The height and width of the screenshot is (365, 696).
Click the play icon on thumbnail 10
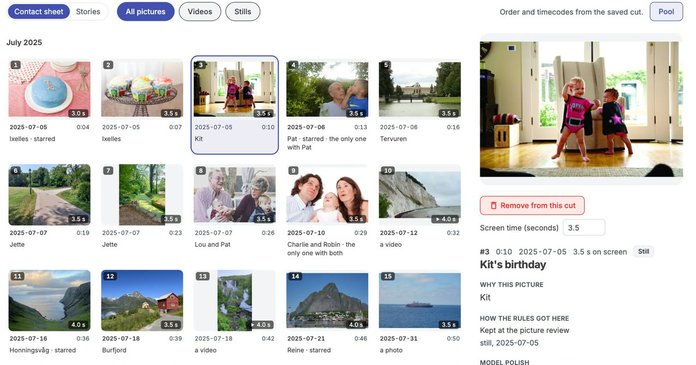(437, 219)
